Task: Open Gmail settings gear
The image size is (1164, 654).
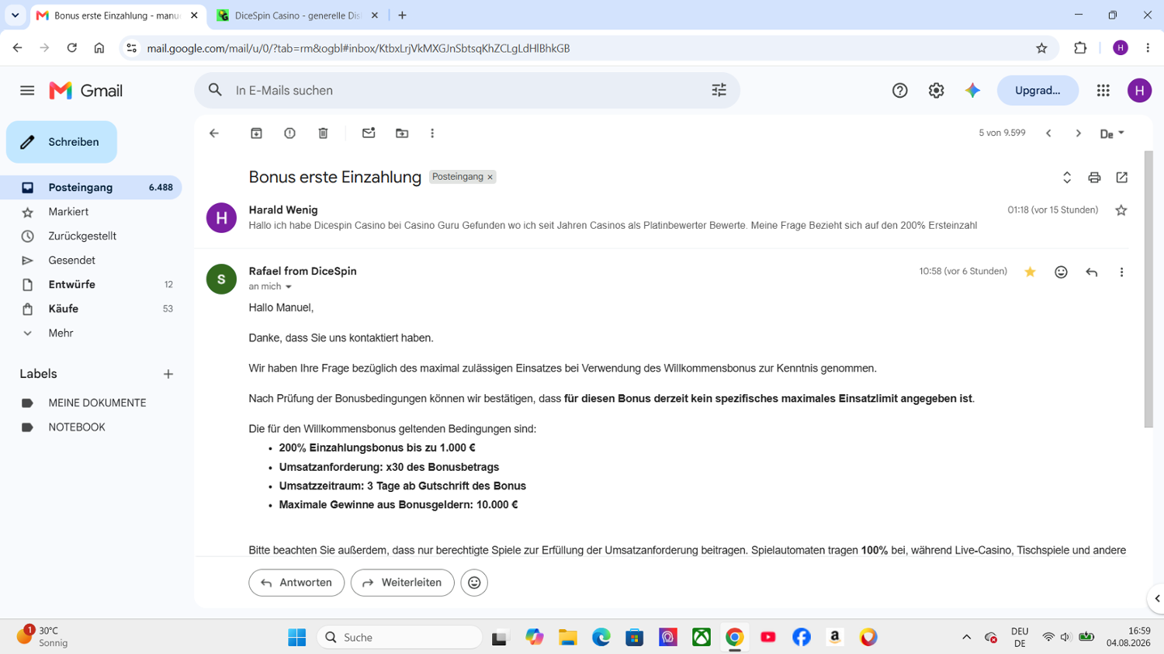Action: tap(936, 91)
